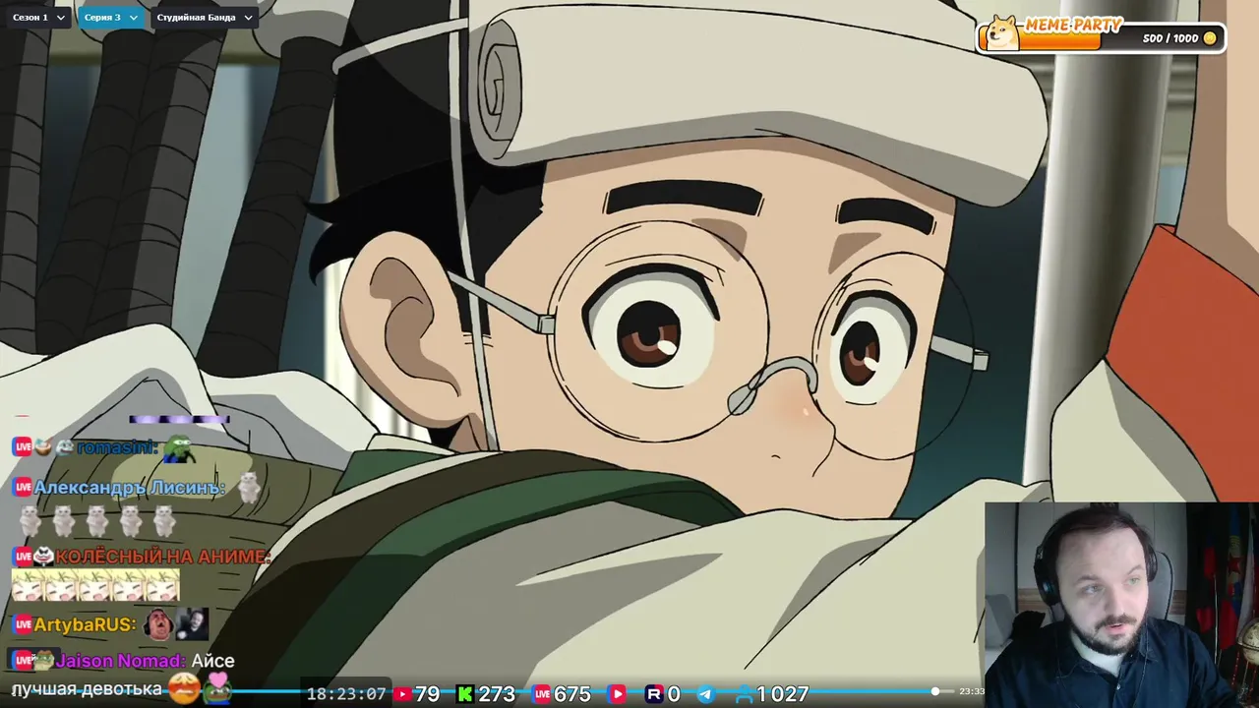Click the Pepe frog emote after romasini
This screenshot has height=708, width=1259.
[179, 448]
